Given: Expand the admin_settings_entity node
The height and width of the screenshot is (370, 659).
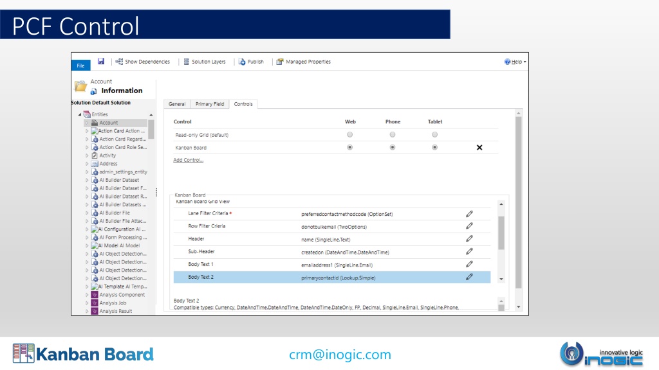Looking at the screenshot, I should 87,172.
